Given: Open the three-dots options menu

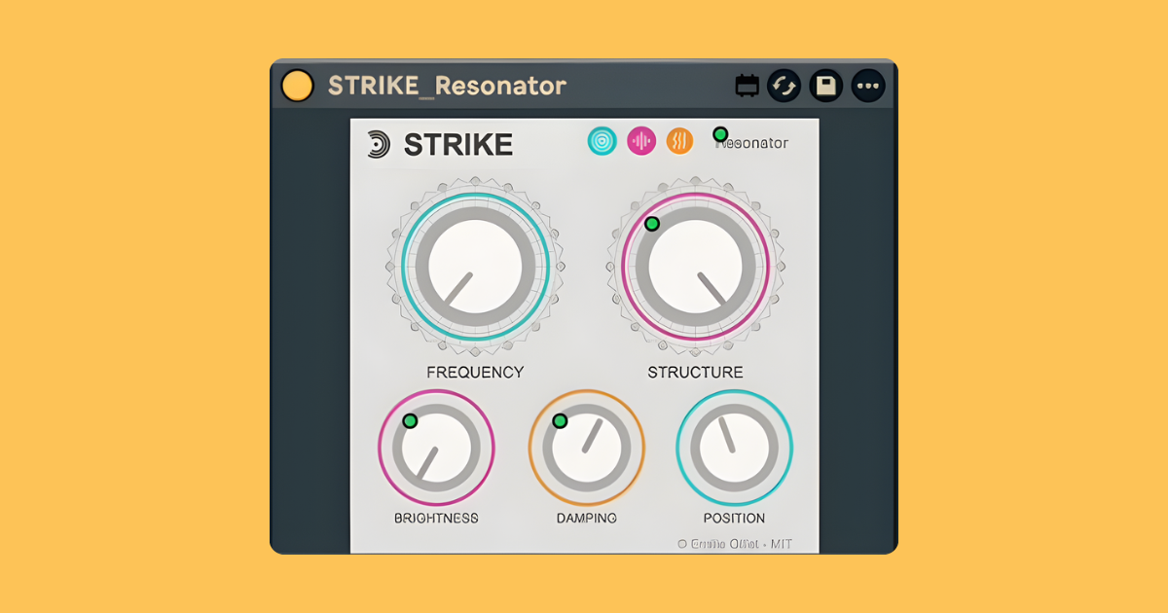Looking at the screenshot, I should (868, 86).
